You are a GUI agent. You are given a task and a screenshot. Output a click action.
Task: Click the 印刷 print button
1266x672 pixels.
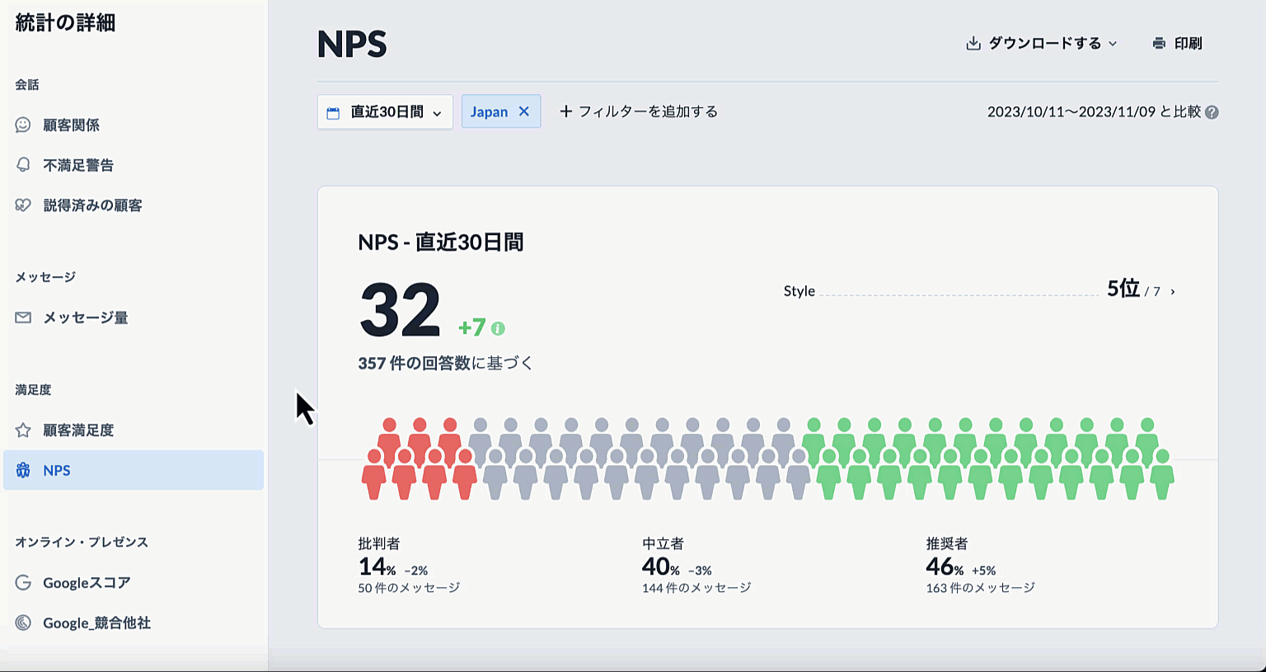tap(1177, 43)
